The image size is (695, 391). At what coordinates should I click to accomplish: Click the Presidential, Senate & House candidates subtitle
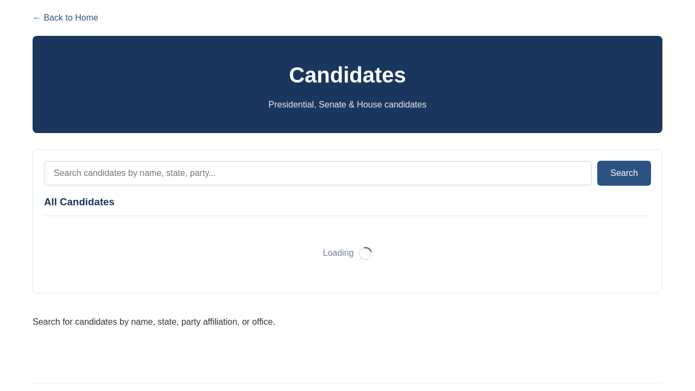347,105
